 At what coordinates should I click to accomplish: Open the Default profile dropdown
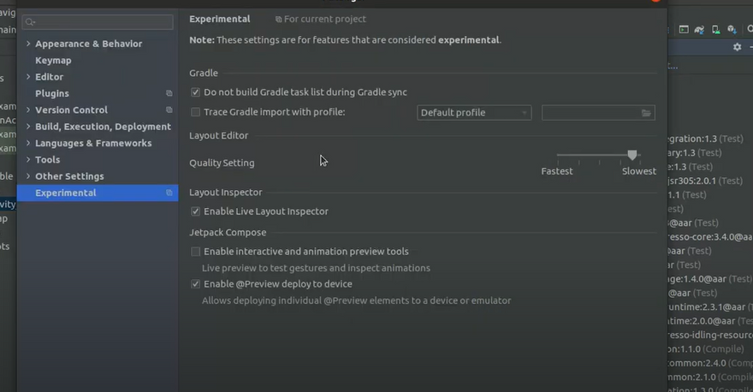[x=474, y=113]
